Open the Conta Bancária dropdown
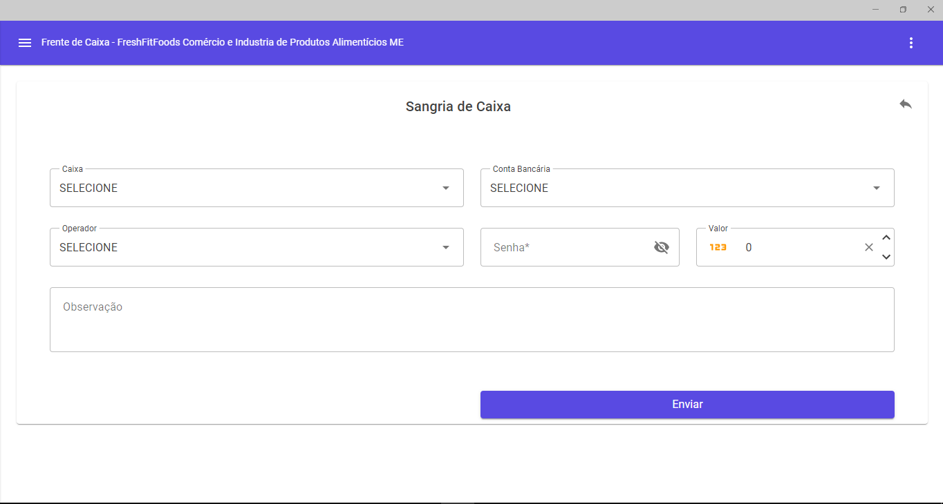The height and width of the screenshot is (504, 943). [x=687, y=188]
